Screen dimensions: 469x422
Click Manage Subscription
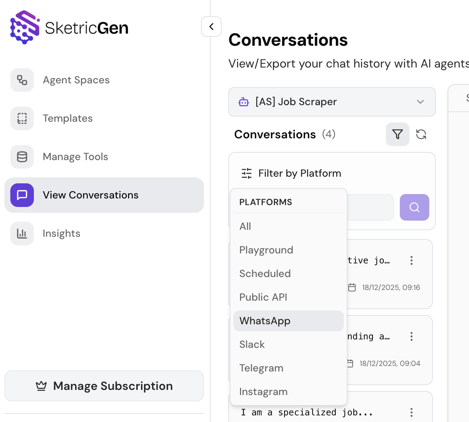104,385
